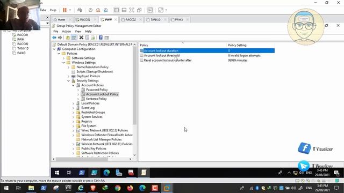Screen dimensions: 344x193
Task: Click the Up one level folder icon
Action: [x=68, y=38]
